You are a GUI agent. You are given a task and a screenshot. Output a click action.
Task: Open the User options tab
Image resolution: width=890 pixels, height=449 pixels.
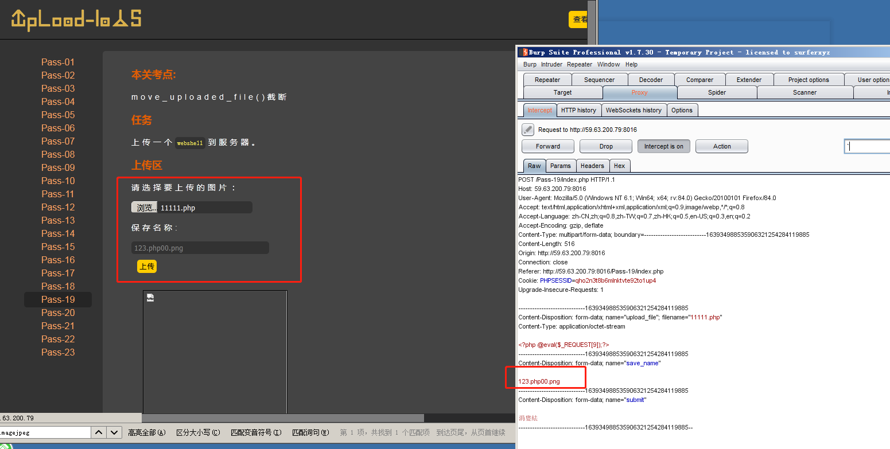(x=868, y=80)
